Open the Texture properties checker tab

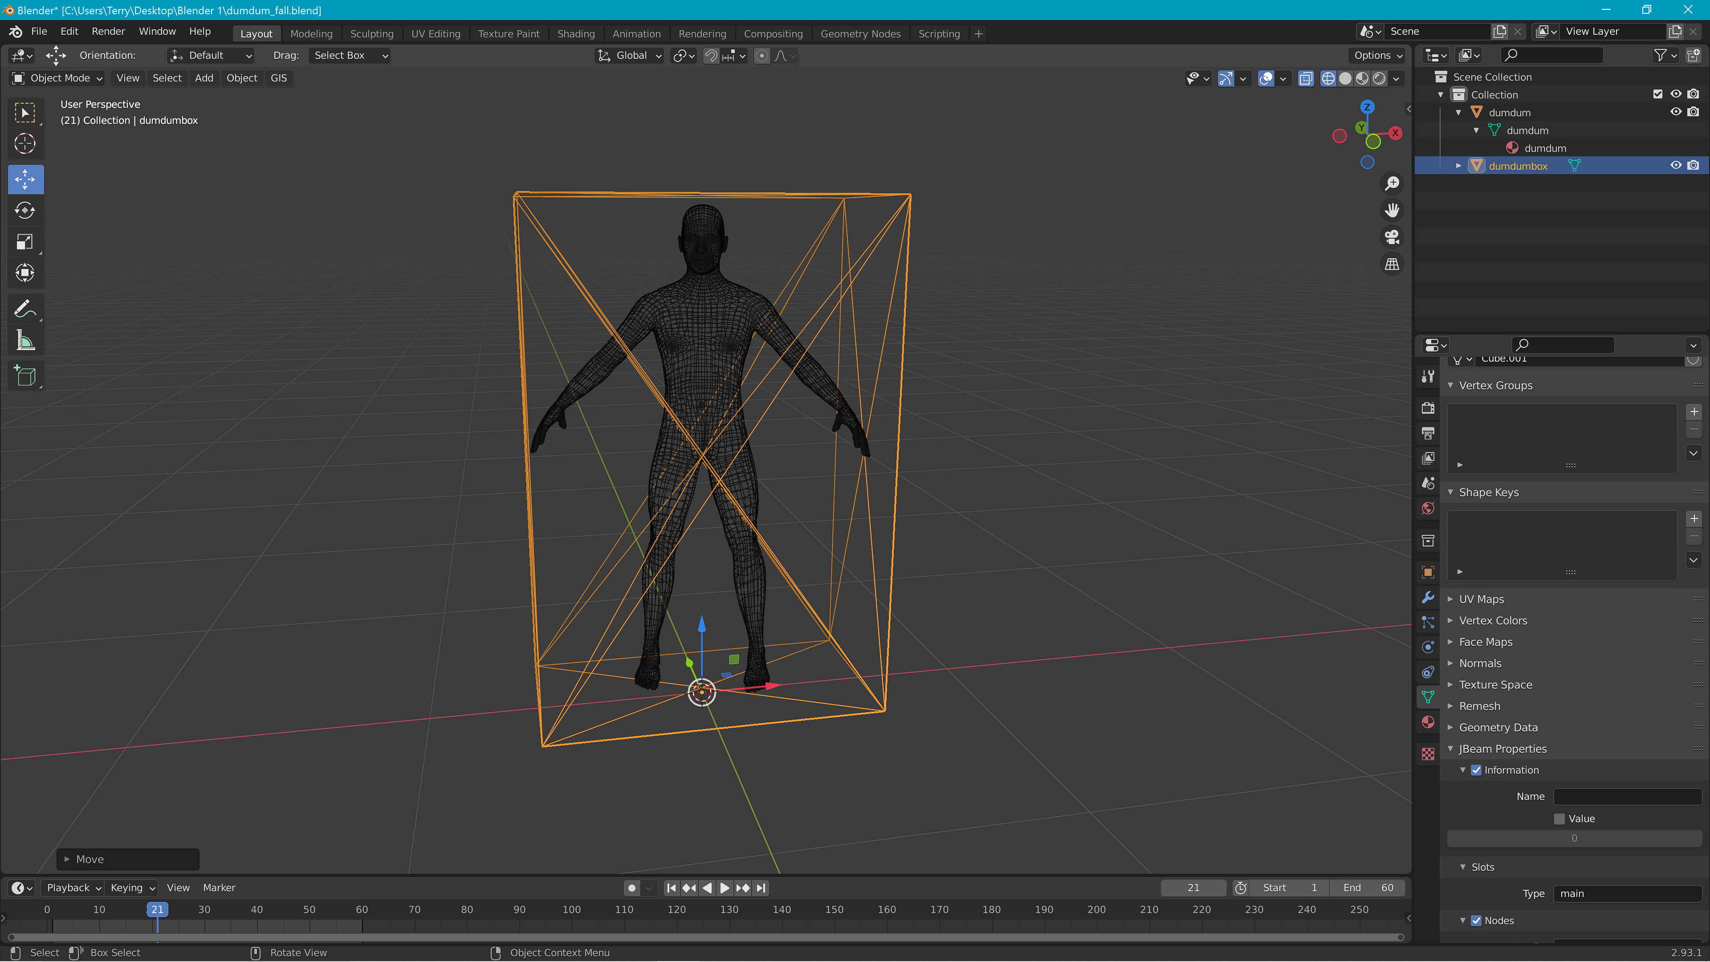[x=1428, y=754]
